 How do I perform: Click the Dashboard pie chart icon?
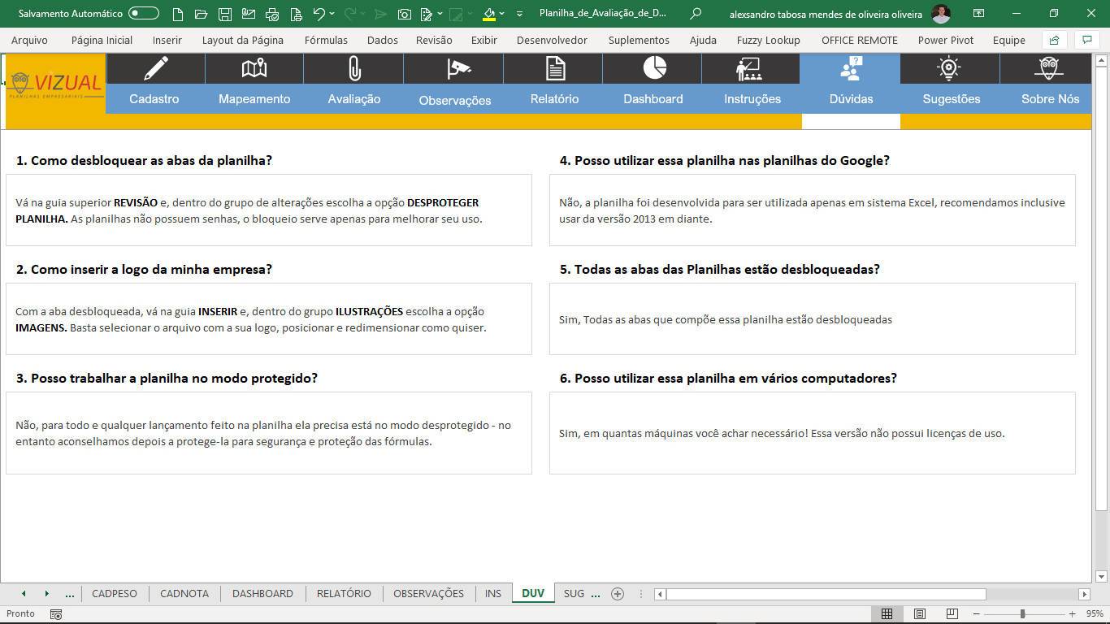coord(655,67)
